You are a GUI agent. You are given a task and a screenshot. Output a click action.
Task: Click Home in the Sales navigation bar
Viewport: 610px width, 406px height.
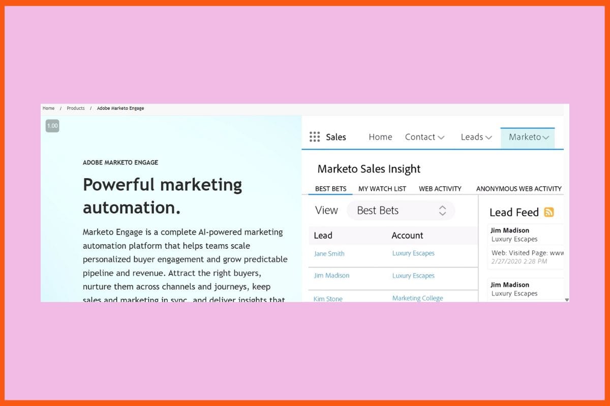[x=380, y=137]
